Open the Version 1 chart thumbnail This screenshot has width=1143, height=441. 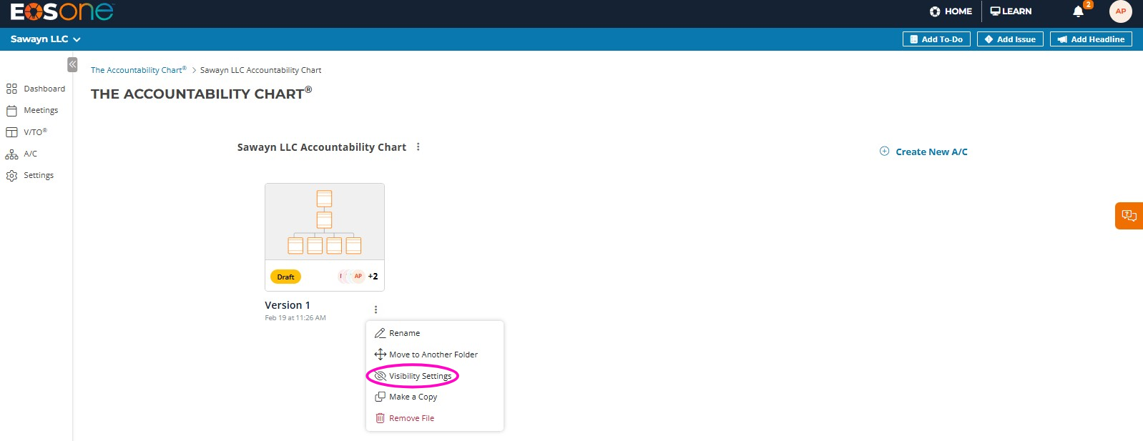point(325,222)
